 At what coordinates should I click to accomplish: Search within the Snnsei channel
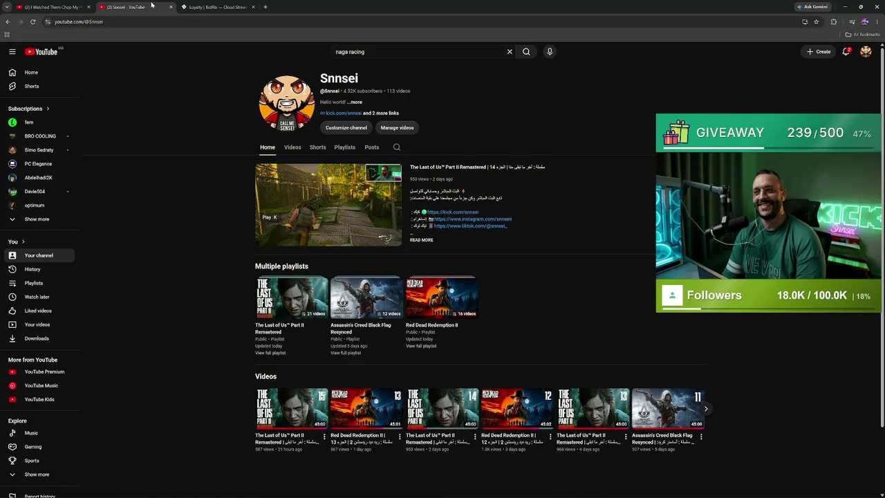396,147
